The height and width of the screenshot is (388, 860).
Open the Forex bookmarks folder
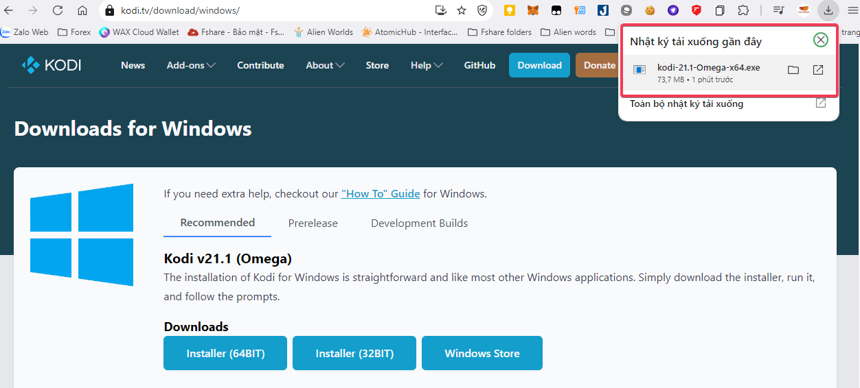coord(74,32)
